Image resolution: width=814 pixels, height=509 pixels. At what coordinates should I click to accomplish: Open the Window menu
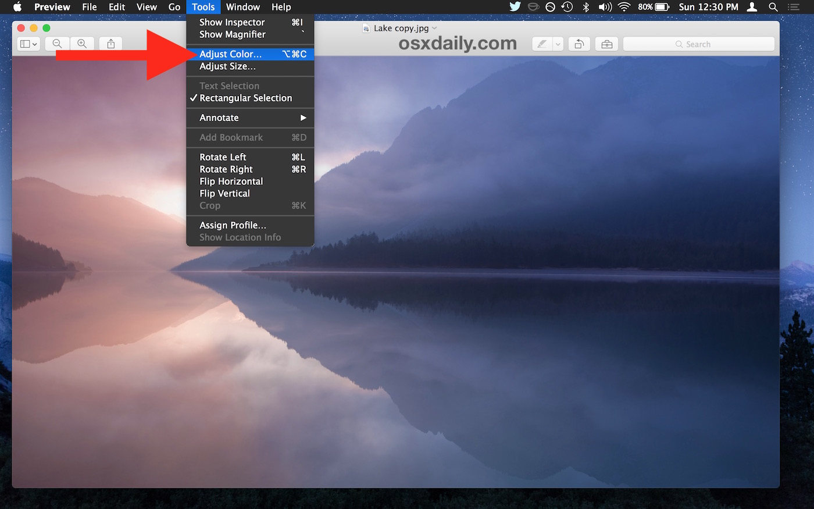tap(243, 7)
